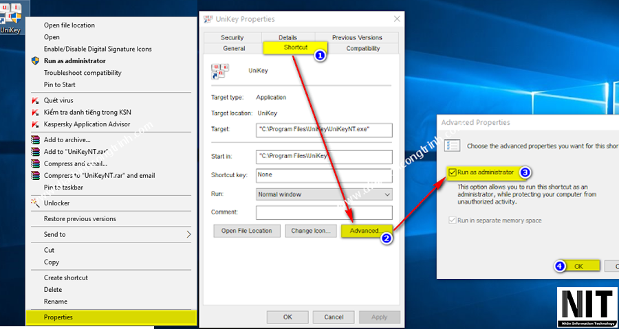
Task: Close the UniKey Properties window
Action: tap(397, 19)
